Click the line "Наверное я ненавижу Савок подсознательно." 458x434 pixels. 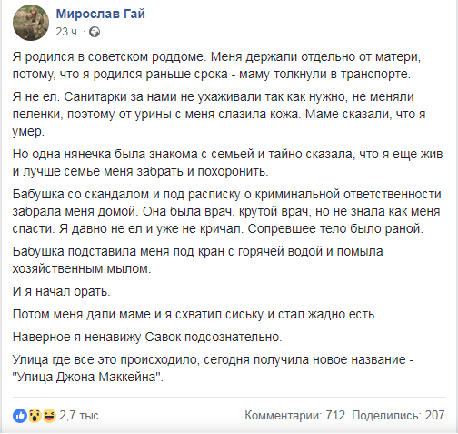pos(147,337)
